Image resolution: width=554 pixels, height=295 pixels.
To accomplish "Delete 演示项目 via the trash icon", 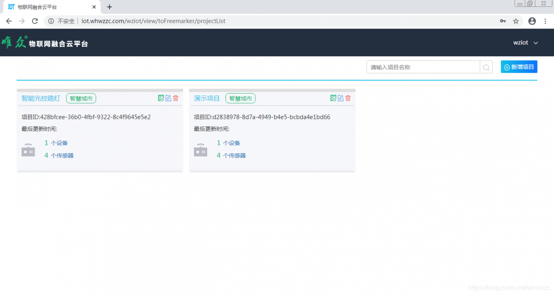I will coord(348,98).
